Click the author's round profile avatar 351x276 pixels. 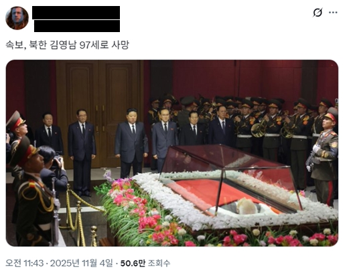(17, 18)
